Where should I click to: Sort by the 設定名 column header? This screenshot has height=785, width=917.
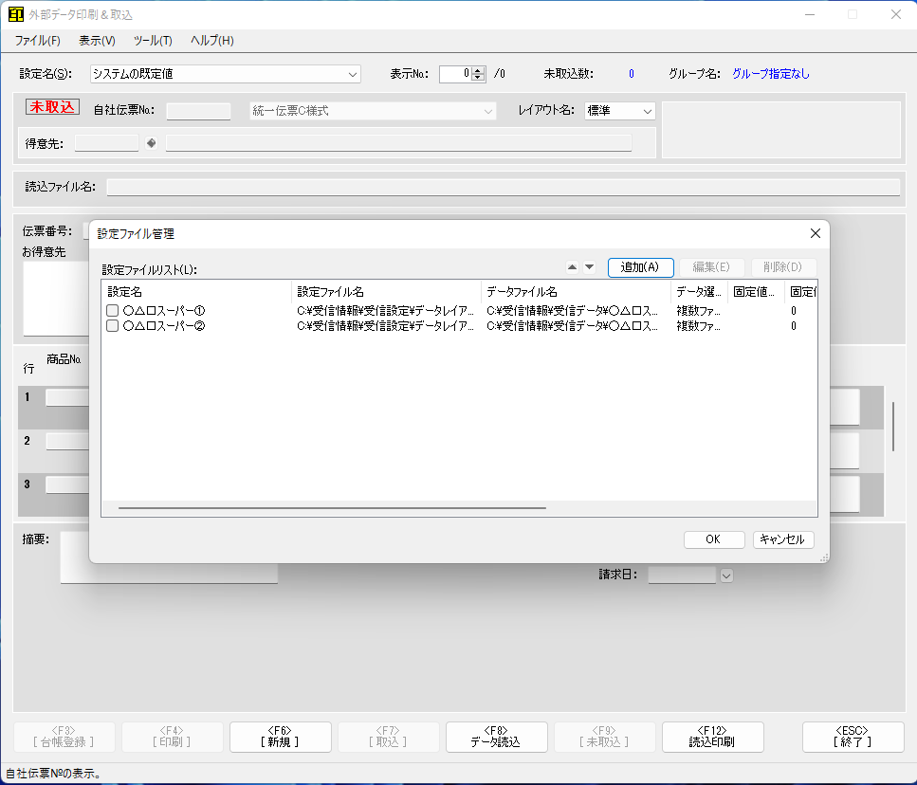click(x=196, y=292)
